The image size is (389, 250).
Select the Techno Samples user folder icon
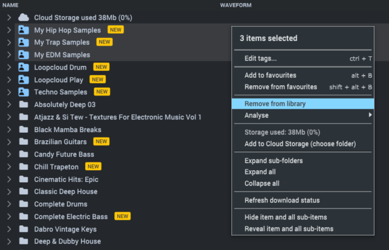[x=24, y=92]
